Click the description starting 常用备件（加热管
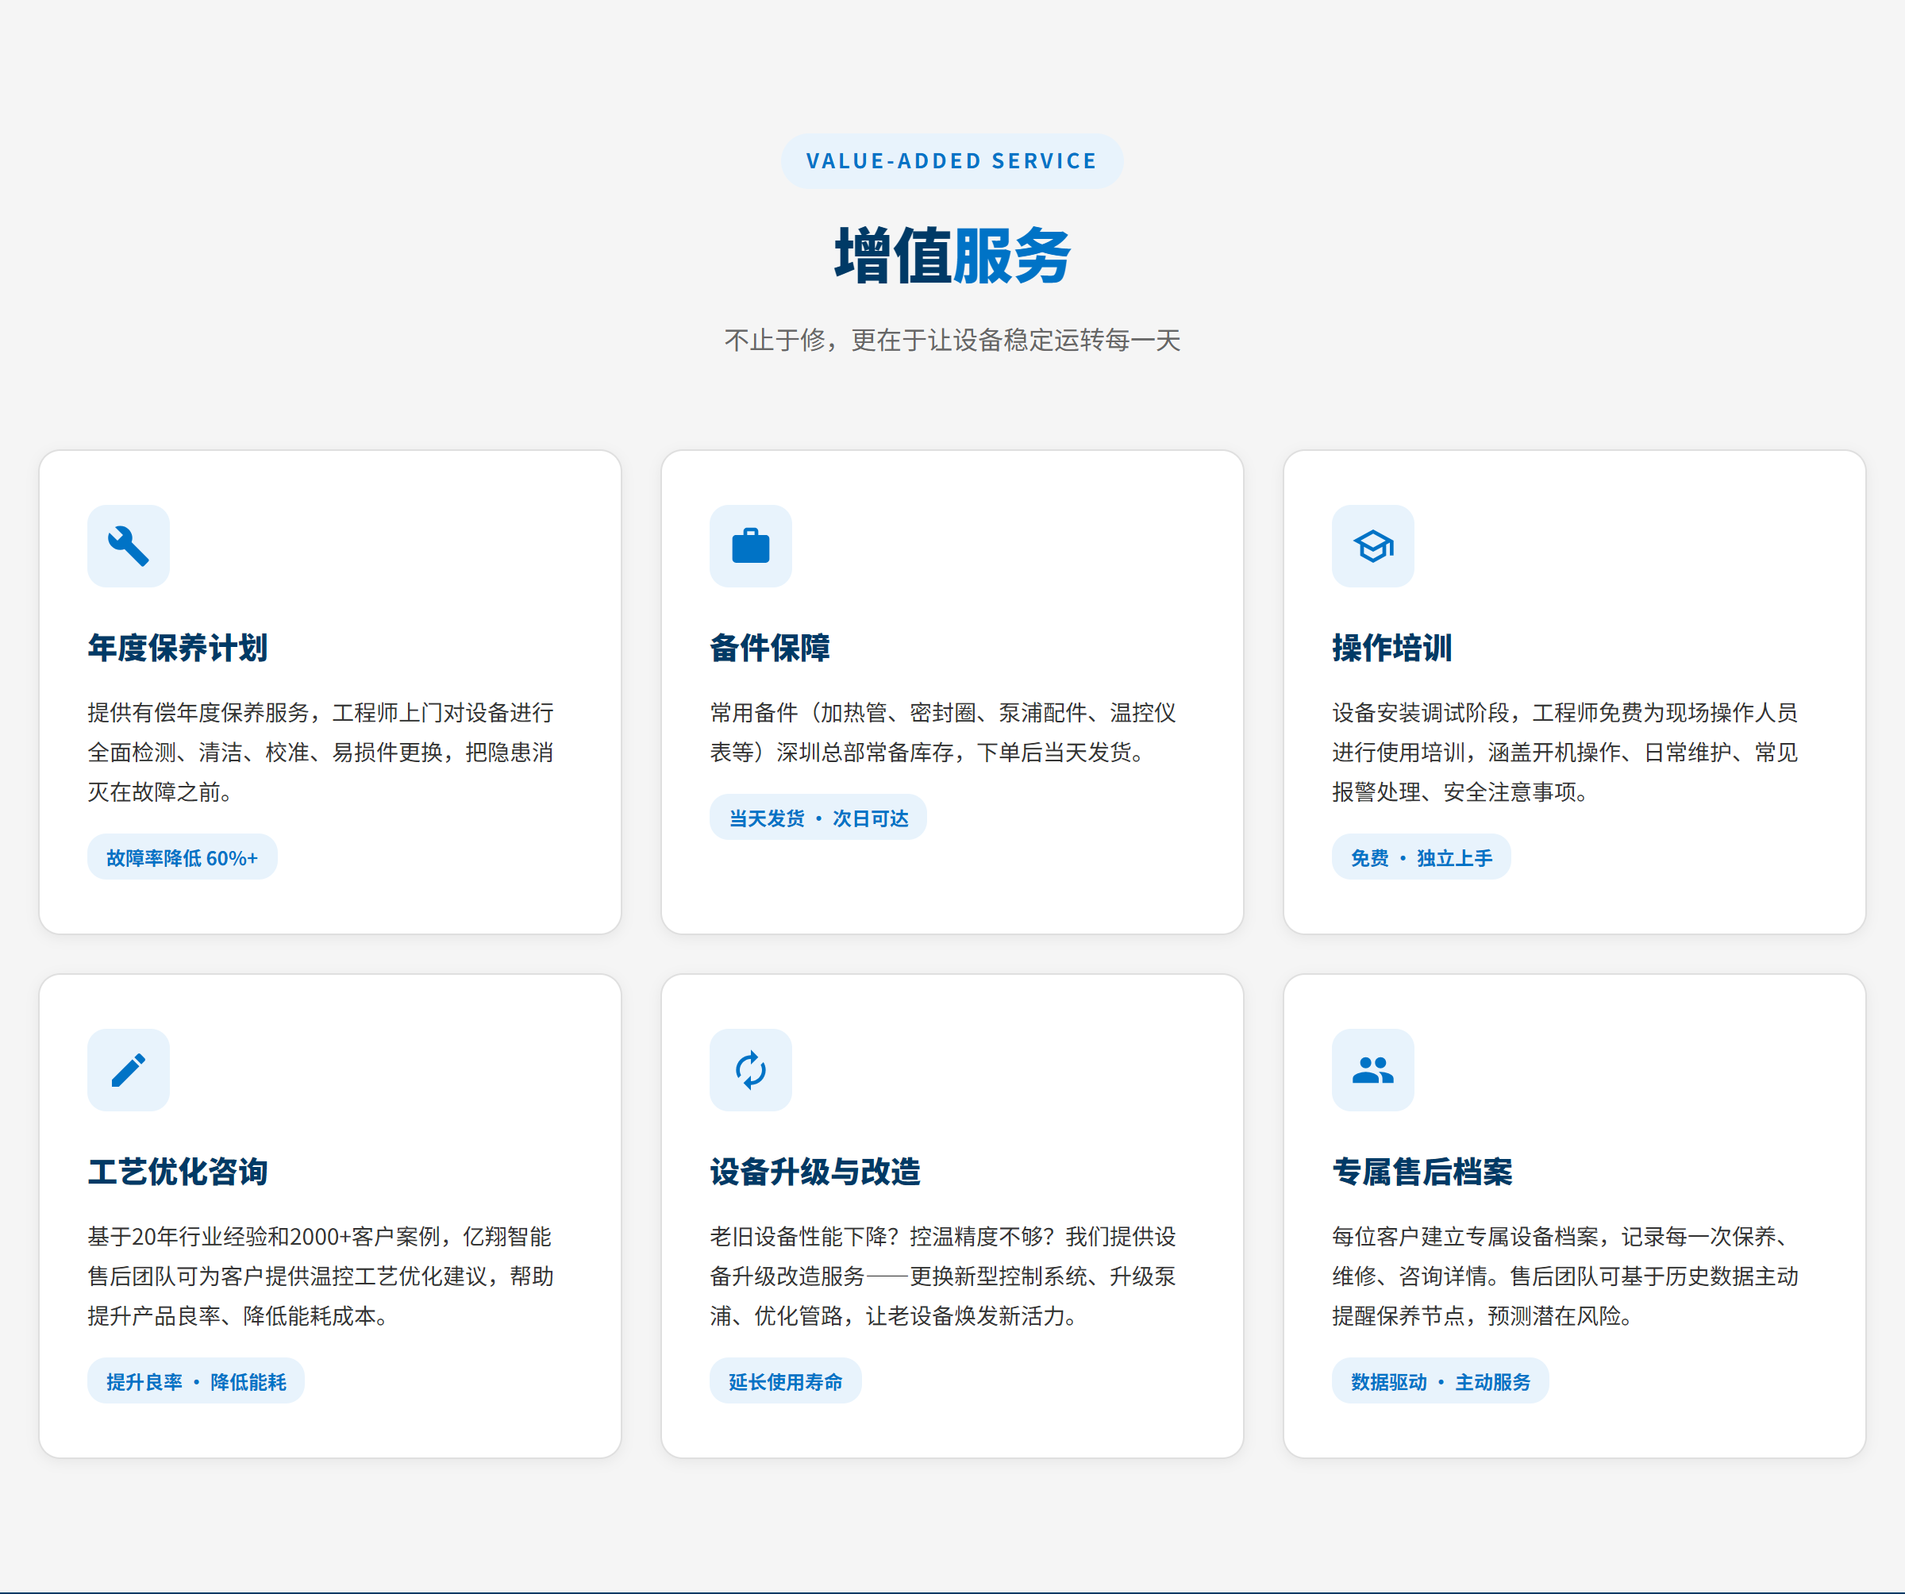The height and width of the screenshot is (1594, 1905). point(944,732)
